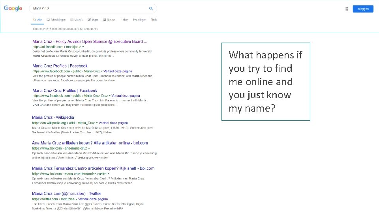The image size is (379, 213).
Task: Click Vertaal deze pagina for Maria Cruz Cruz Profiles
Action: (126, 96)
